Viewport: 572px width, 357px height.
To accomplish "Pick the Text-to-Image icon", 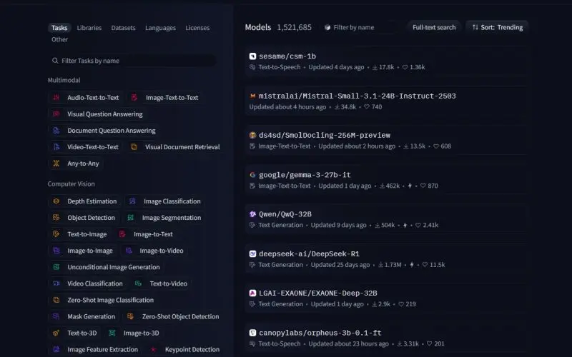I will 56,234.
